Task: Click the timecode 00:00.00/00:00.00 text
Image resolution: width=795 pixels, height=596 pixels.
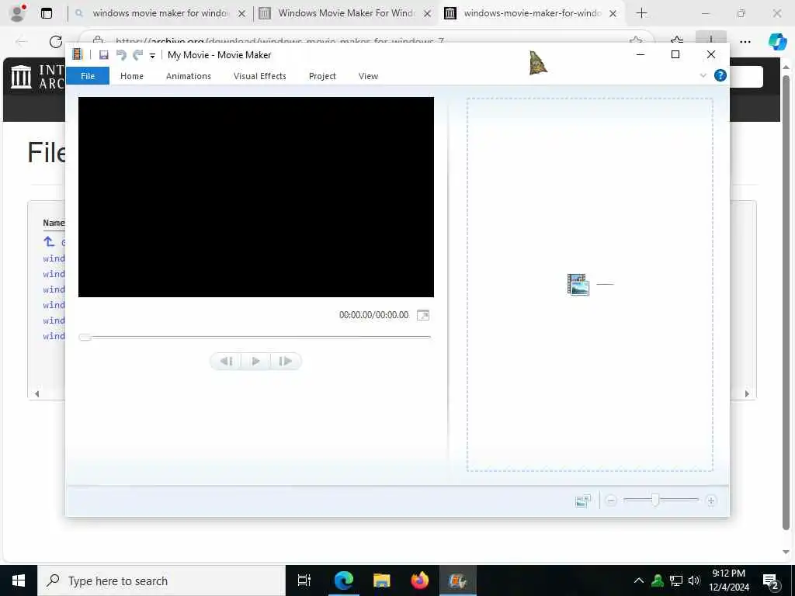Action: click(x=373, y=315)
